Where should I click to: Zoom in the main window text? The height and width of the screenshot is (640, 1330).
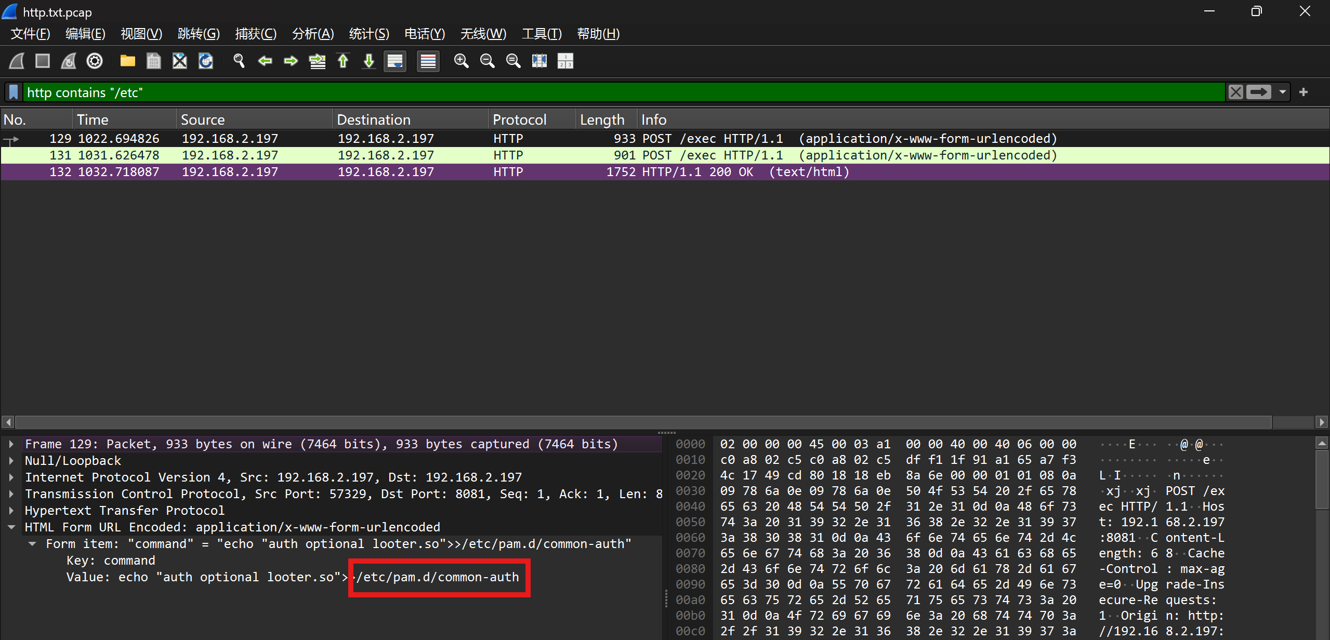pos(462,61)
